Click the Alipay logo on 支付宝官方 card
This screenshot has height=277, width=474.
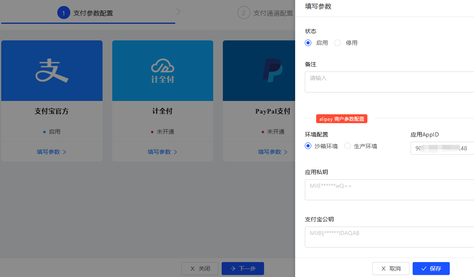point(52,70)
